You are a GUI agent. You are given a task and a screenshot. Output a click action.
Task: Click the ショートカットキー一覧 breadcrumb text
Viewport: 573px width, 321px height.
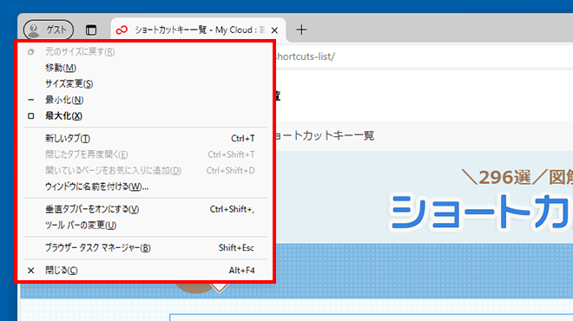(x=325, y=136)
